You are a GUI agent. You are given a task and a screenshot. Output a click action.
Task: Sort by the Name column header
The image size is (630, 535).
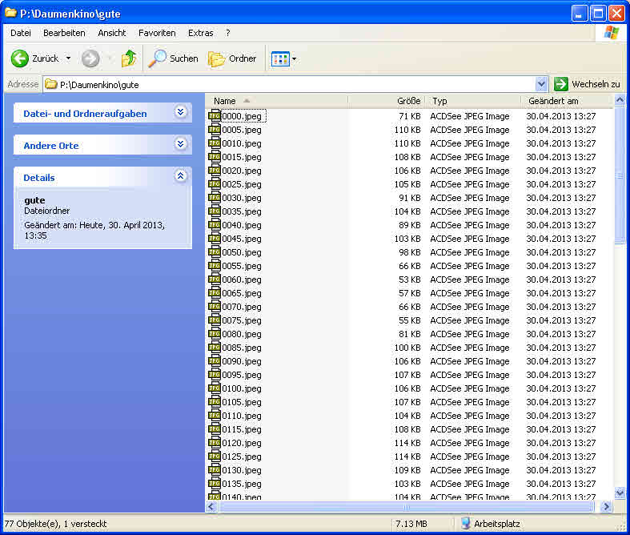[277, 101]
